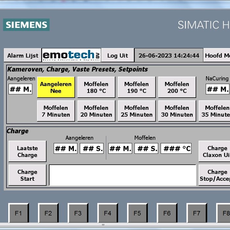
Task: Open the Alarm Lijst screen
Action: click(x=23, y=56)
